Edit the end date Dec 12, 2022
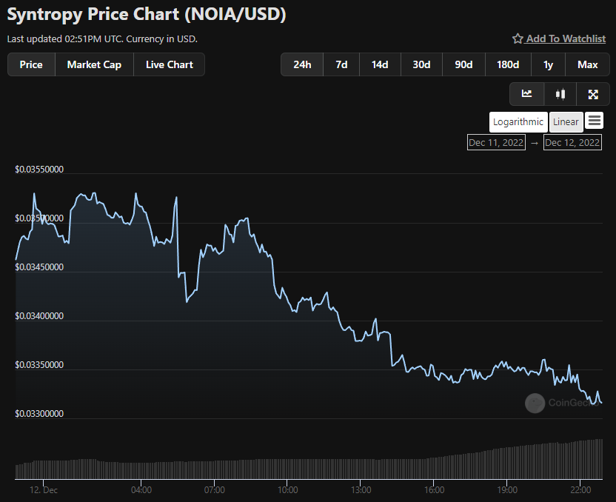 (x=572, y=142)
